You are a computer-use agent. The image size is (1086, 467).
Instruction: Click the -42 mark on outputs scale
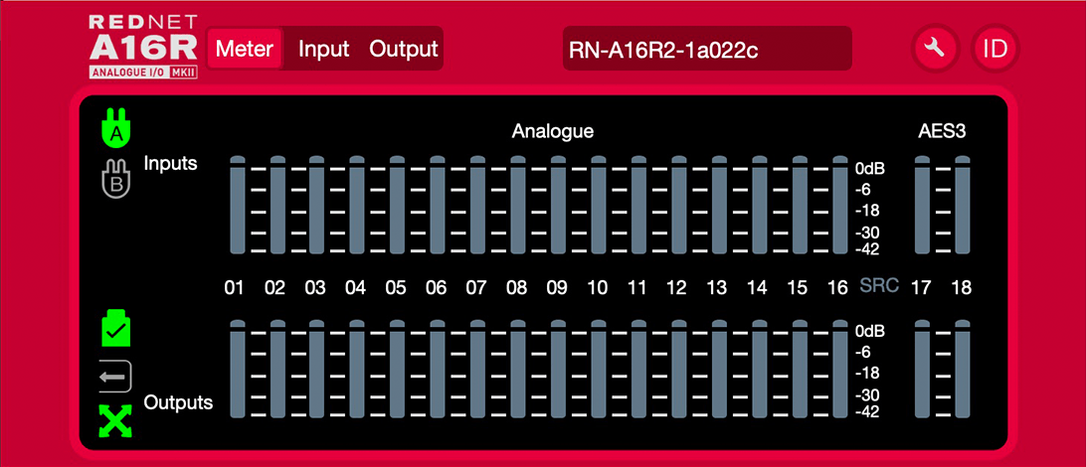[866, 413]
